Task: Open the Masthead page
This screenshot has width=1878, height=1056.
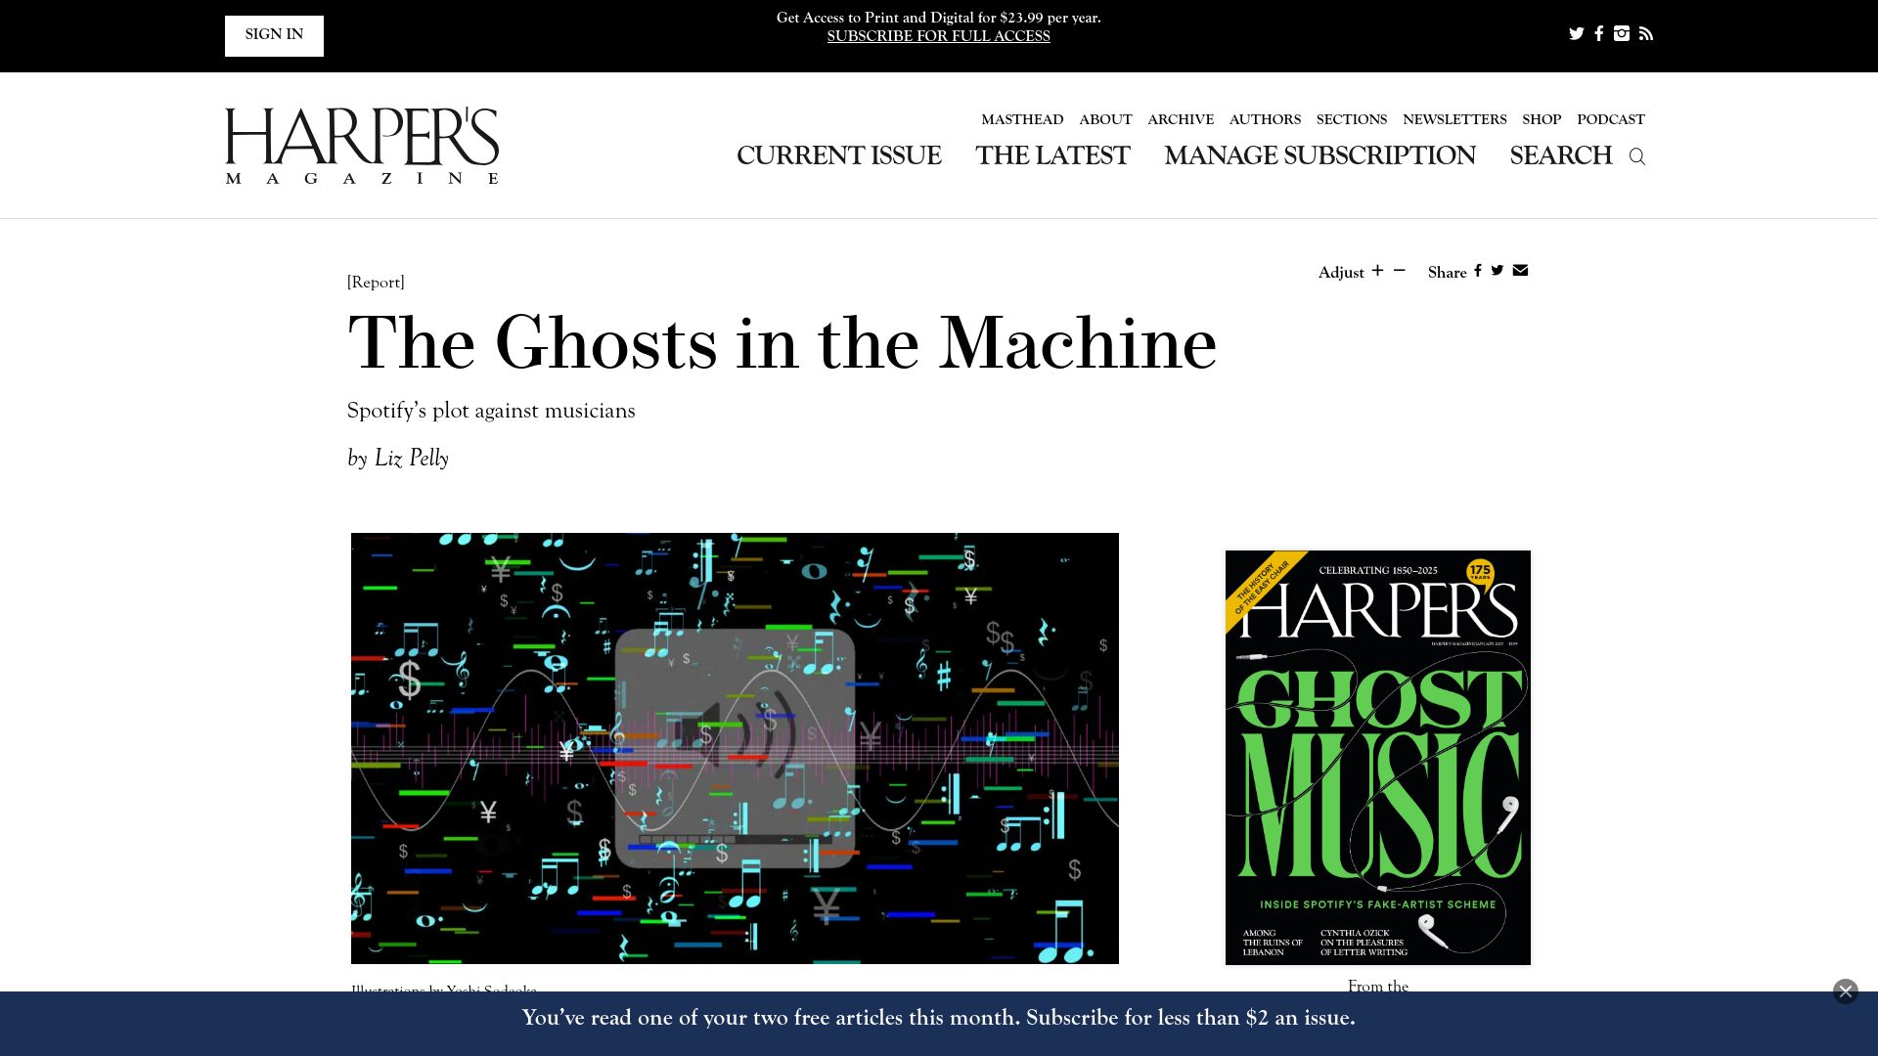Action: coord(1022,119)
